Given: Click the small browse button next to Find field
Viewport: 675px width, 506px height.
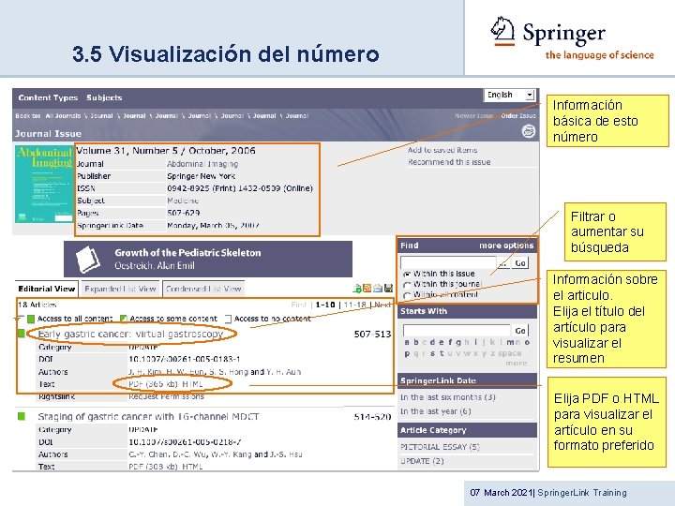Looking at the screenshot, I should [502, 263].
